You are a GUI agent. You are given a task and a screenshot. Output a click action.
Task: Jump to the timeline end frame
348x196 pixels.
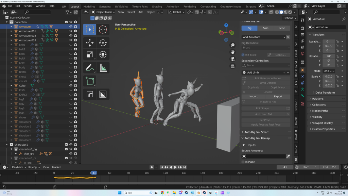coord(185,167)
